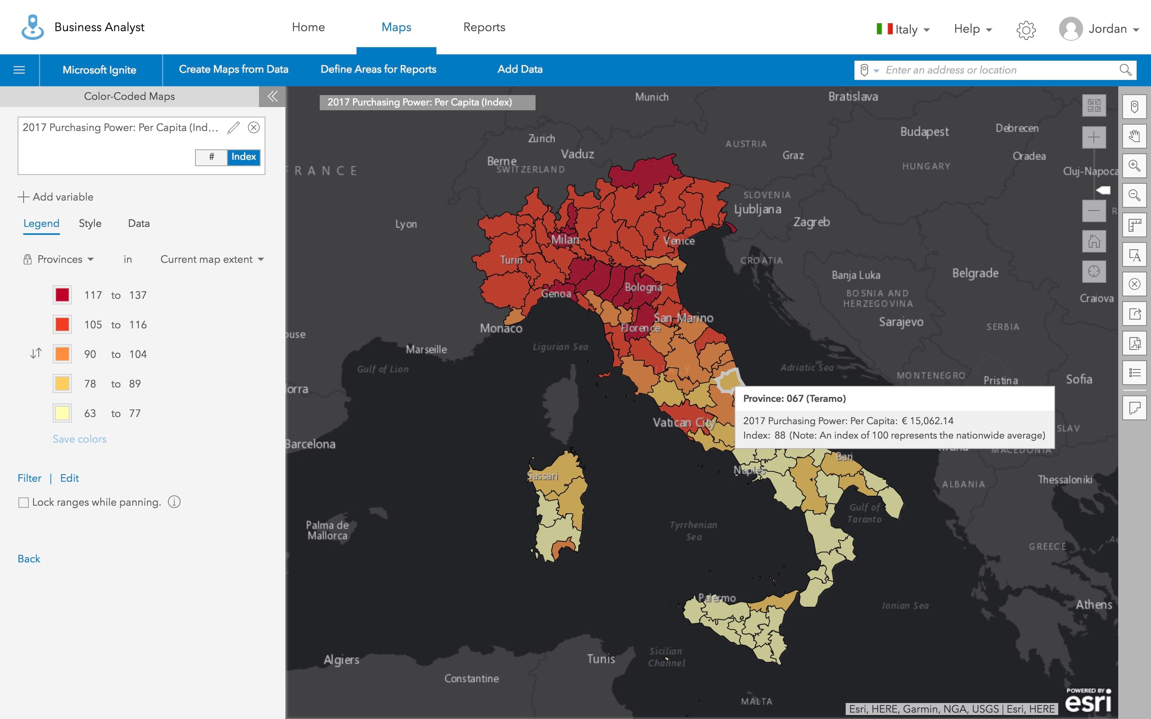Enable Lock ranges while panning

point(23,502)
